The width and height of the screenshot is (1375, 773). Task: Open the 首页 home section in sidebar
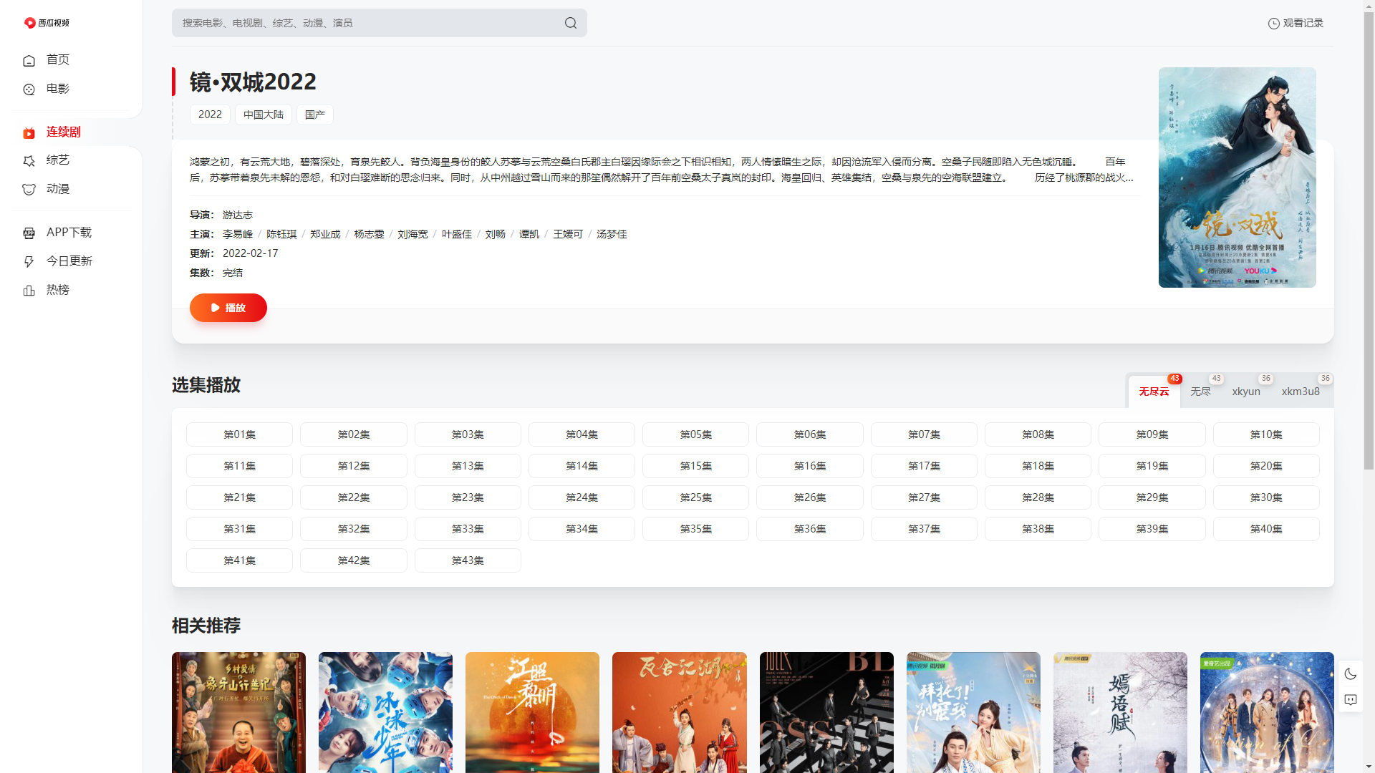[x=57, y=60]
